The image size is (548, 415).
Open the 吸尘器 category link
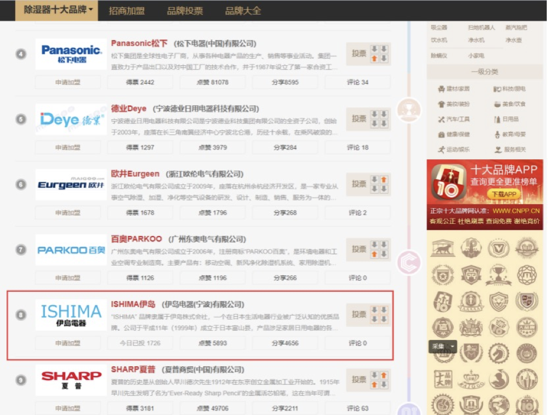439,27
